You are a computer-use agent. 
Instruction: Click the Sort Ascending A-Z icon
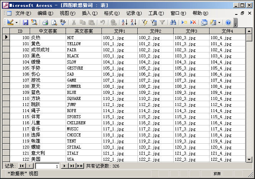[x=124, y=22]
